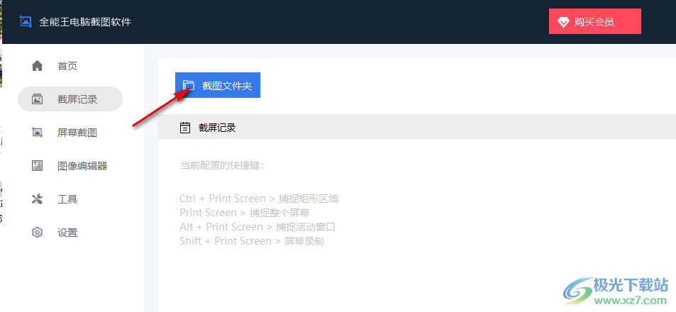Click the folder icon on 截图文件夹 button
The image size is (676, 312).
(x=189, y=85)
